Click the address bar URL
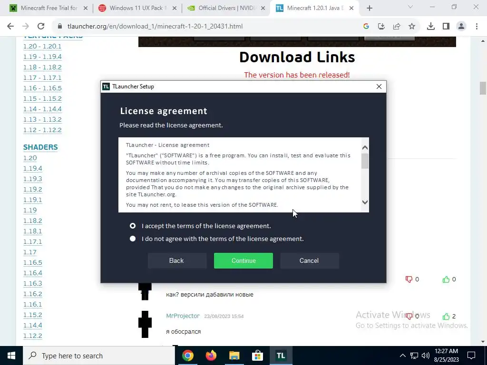 [155, 27]
